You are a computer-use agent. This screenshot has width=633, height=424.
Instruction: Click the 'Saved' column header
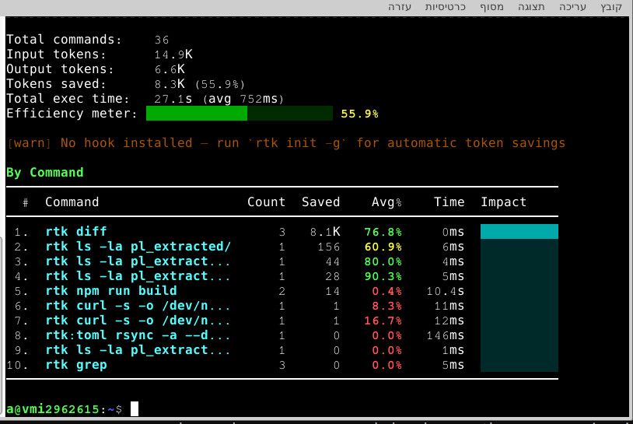(x=321, y=202)
